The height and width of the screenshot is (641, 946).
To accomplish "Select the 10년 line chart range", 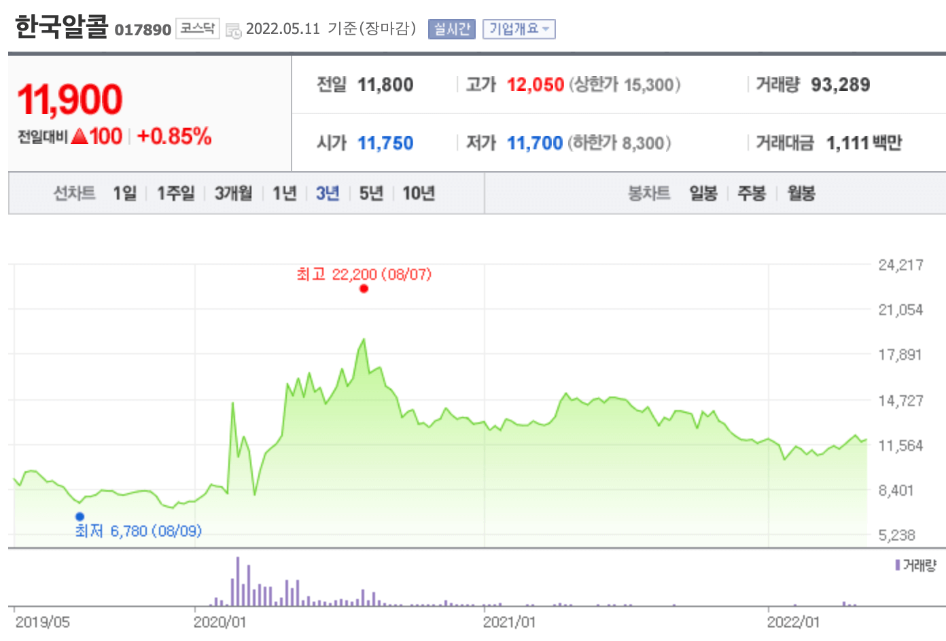I will [x=419, y=194].
